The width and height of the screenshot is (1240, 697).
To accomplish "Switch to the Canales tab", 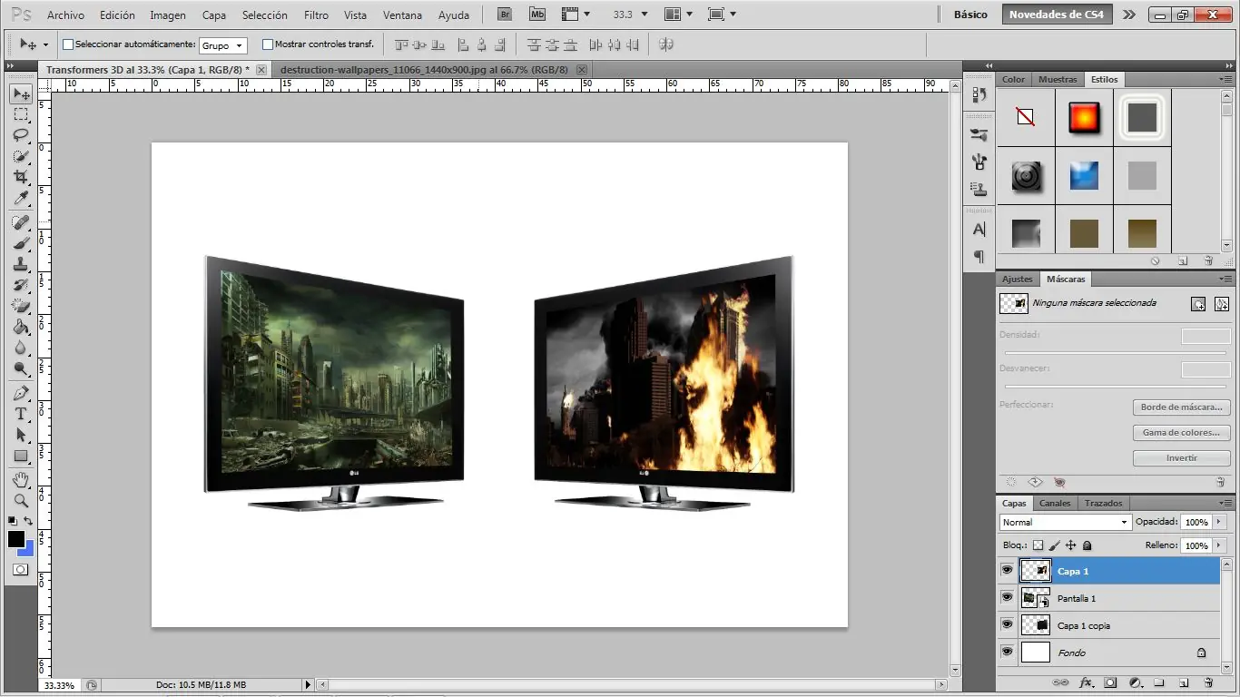I will pos(1055,503).
